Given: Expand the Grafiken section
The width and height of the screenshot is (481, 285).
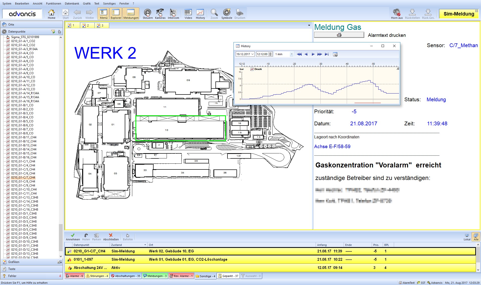Looking at the screenshot, I should pyautogui.click(x=32, y=262).
